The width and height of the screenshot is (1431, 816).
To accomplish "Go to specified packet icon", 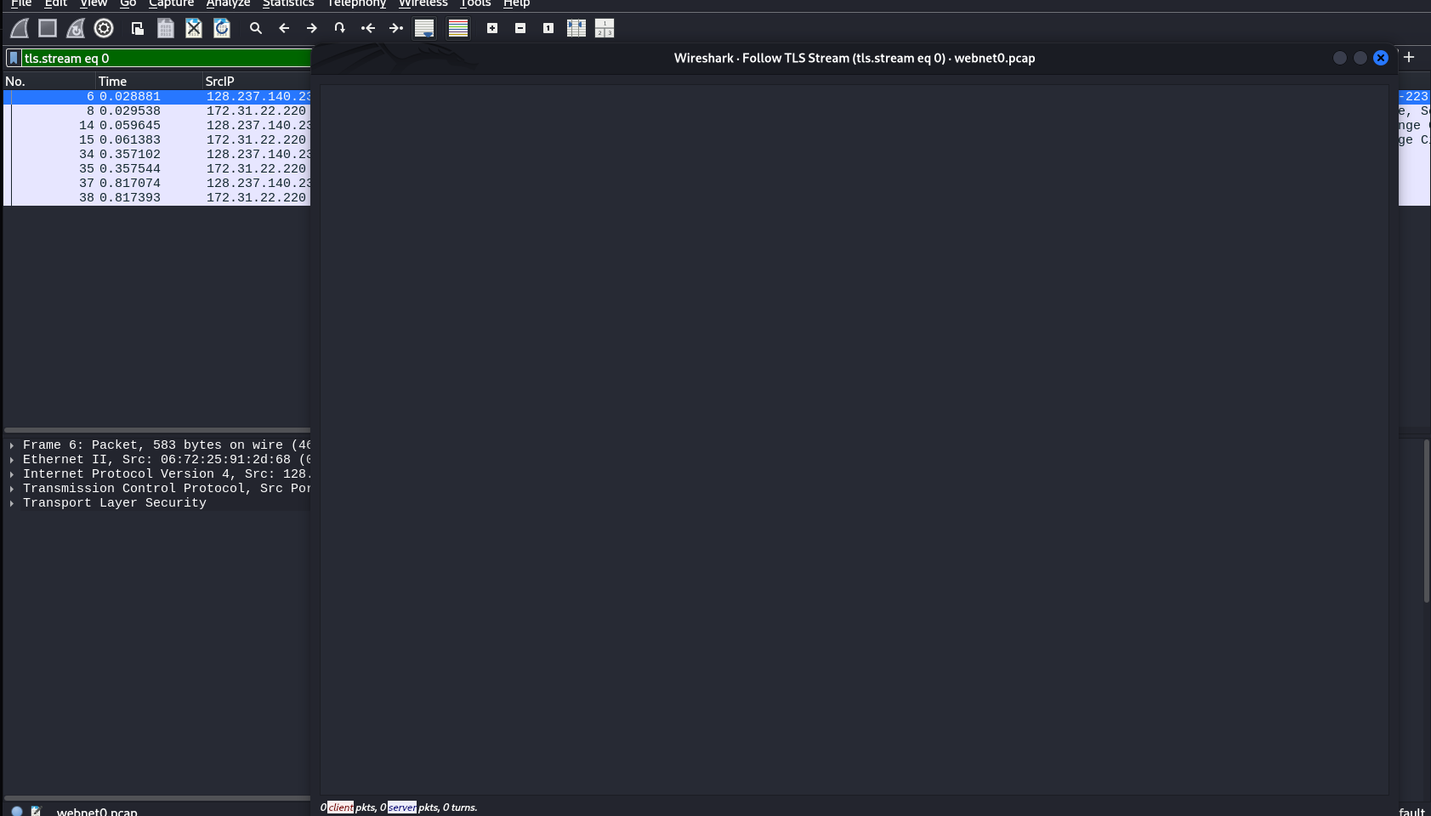I will pyautogui.click(x=340, y=28).
